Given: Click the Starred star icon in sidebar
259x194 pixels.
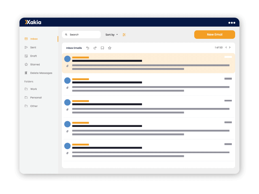Looking at the screenshot, I should (x=26, y=64).
